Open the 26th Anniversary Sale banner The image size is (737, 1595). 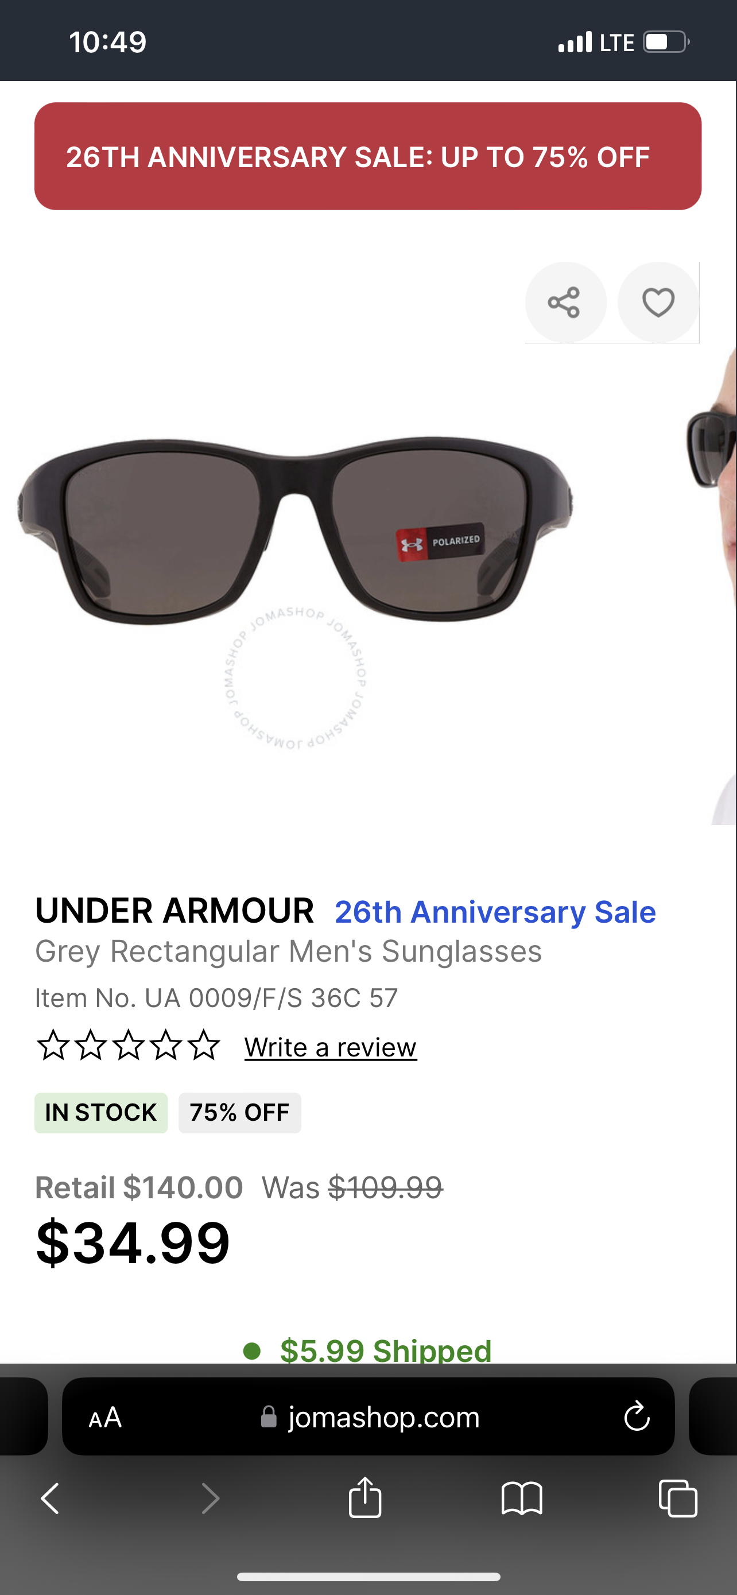(367, 156)
